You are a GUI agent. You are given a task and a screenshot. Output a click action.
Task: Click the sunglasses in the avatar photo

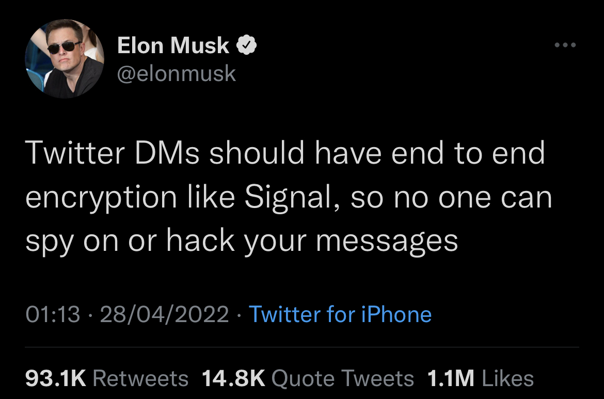click(61, 48)
